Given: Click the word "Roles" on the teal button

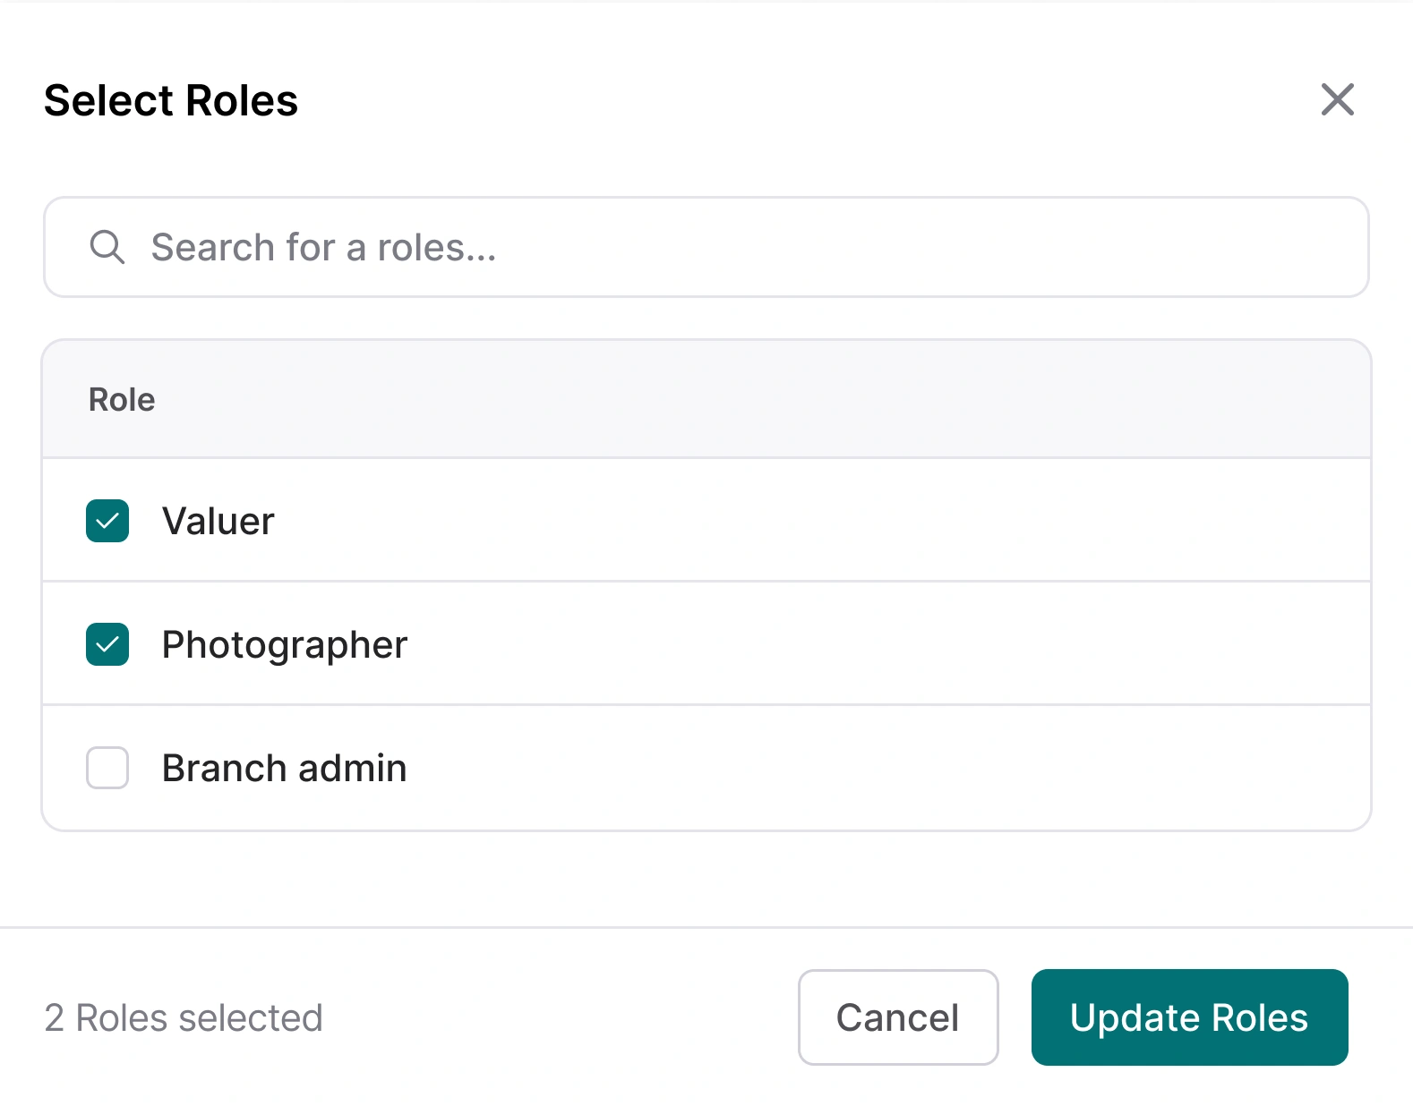Looking at the screenshot, I should [1259, 1017].
